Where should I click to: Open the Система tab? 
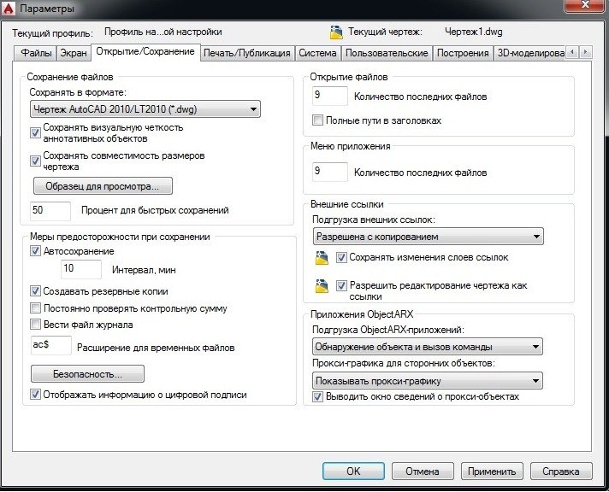coord(317,53)
